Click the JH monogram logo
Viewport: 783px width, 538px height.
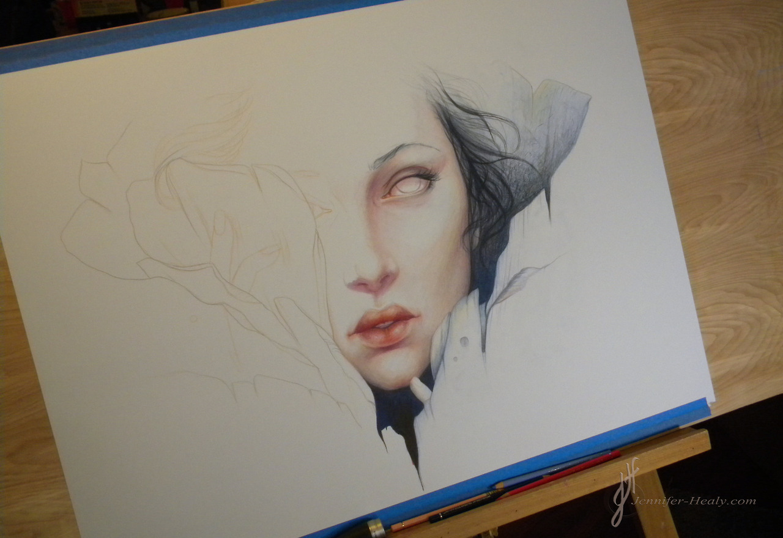624,488
